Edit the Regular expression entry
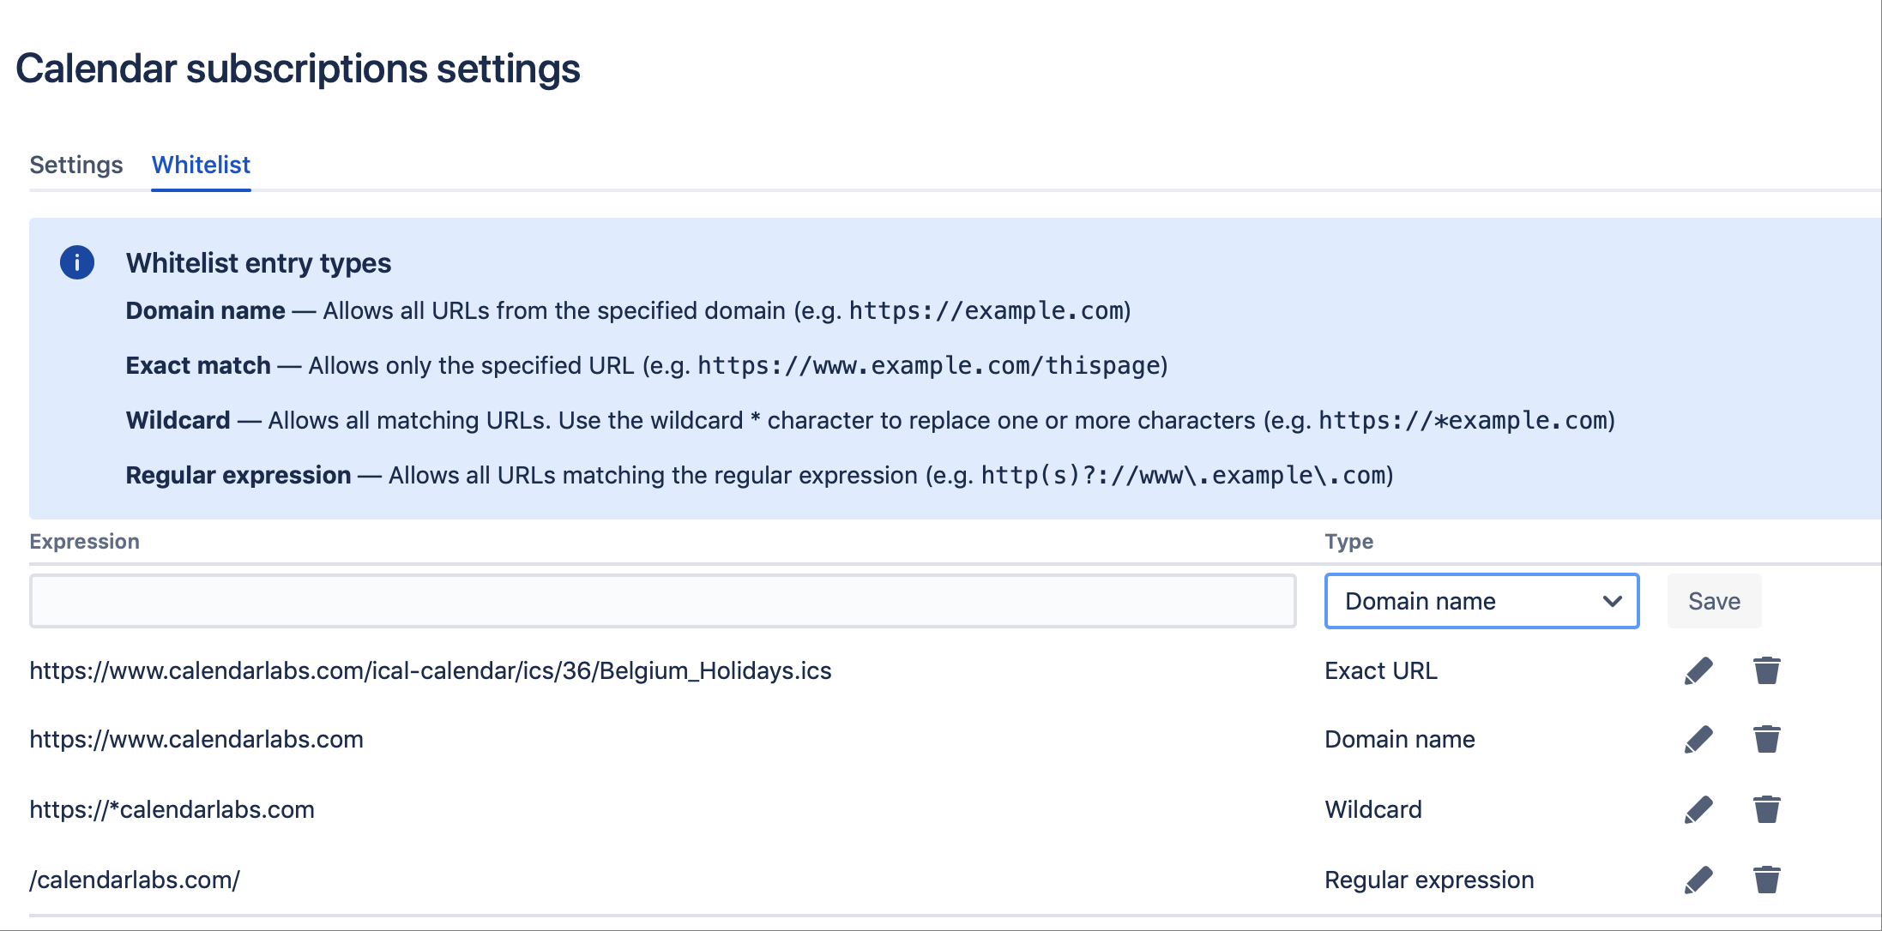The width and height of the screenshot is (1882, 931). pyautogui.click(x=1698, y=880)
